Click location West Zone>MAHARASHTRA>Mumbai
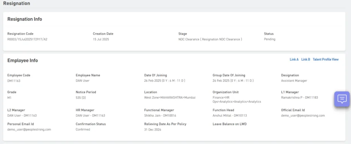This screenshot has width=351, height=144. [x=170, y=97]
